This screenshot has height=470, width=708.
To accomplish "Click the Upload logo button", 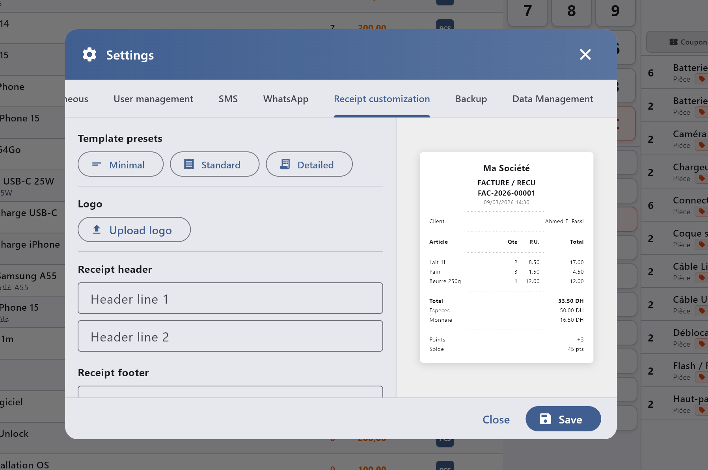I will pos(134,230).
